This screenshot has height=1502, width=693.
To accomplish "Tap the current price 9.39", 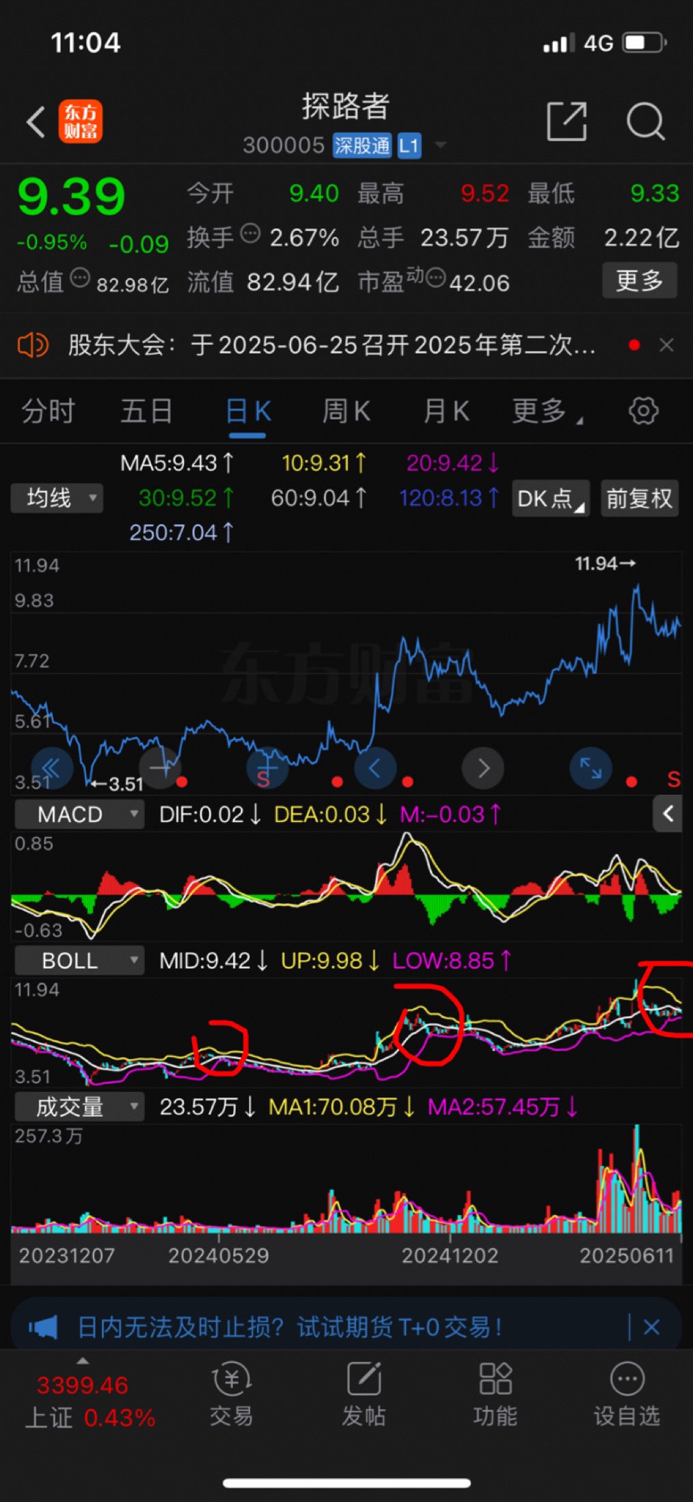I will [x=72, y=197].
